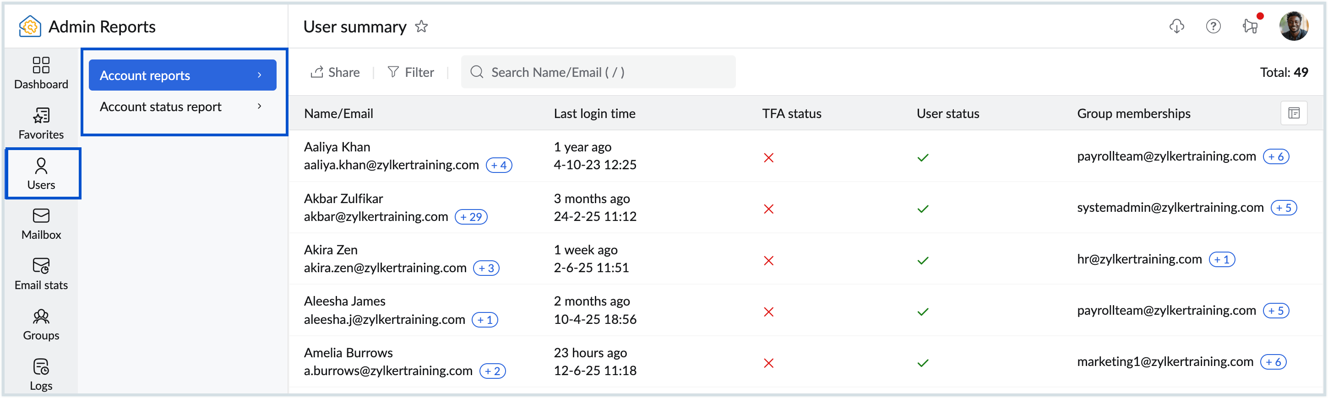Click the cloud download icon

[1176, 26]
